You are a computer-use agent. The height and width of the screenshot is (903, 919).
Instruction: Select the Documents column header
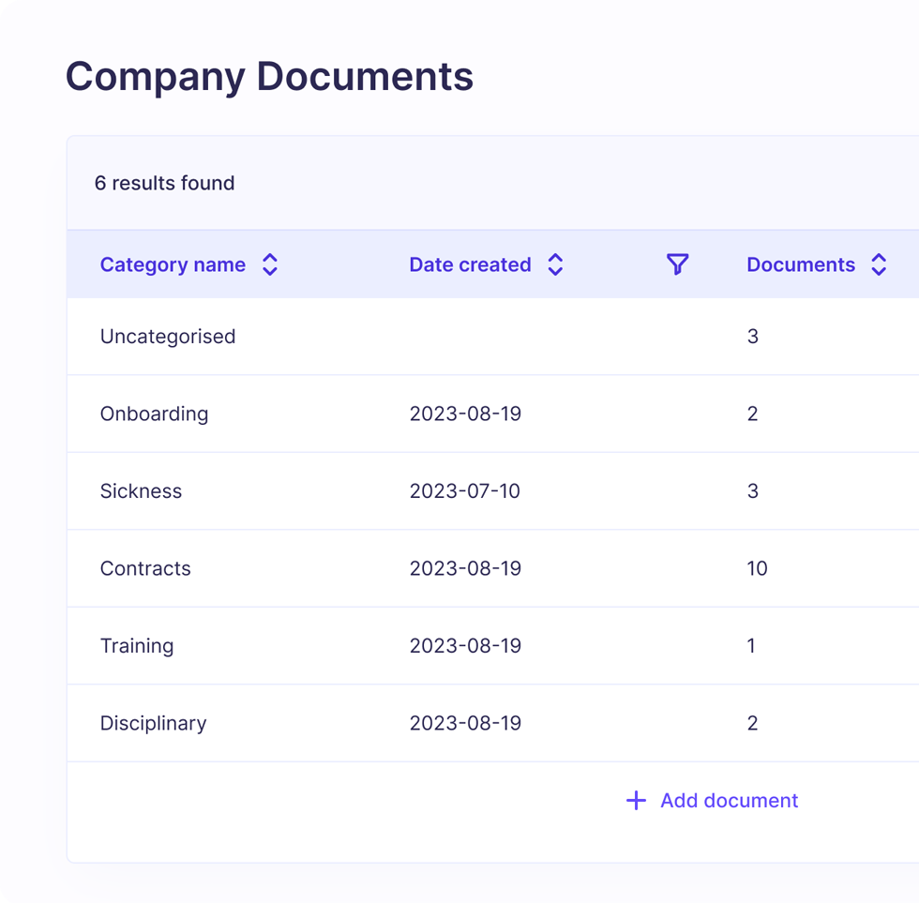(801, 264)
